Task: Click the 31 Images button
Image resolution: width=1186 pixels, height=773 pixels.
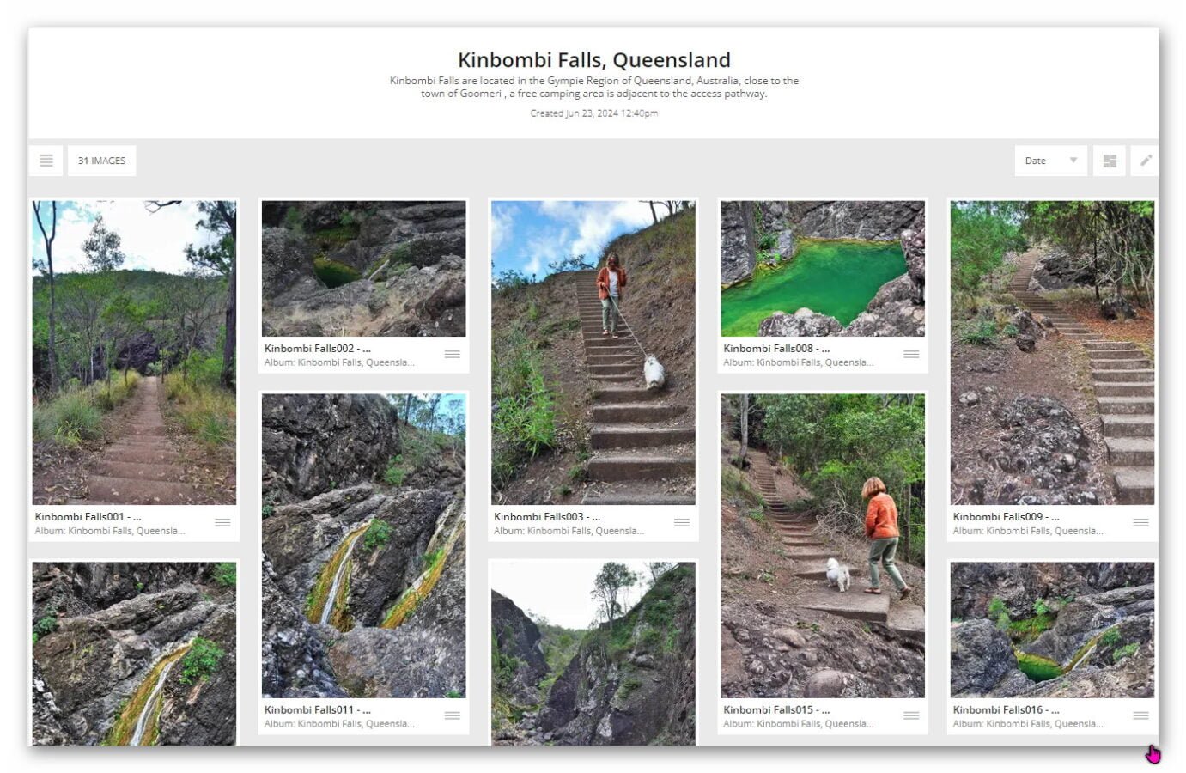Action: tap(101, 161)
